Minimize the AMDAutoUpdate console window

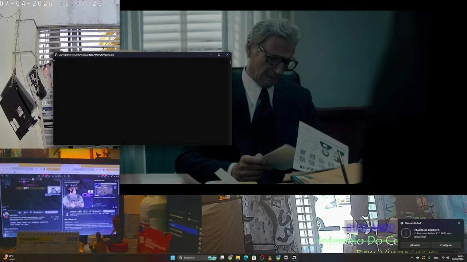click(x=211, y=55)
